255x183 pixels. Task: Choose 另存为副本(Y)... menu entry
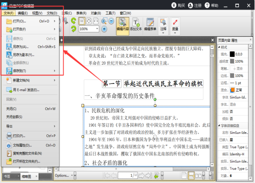(x=30, y=55)
